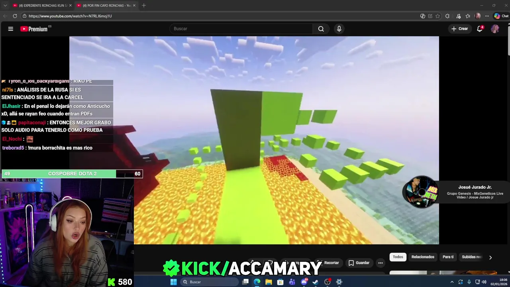510x287 pixels.
Task: Open the Windows Start menu
Action: [x=173, y=282]
